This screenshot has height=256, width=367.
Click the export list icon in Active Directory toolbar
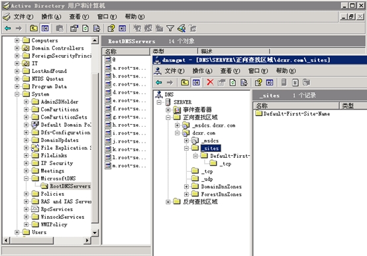97,29
